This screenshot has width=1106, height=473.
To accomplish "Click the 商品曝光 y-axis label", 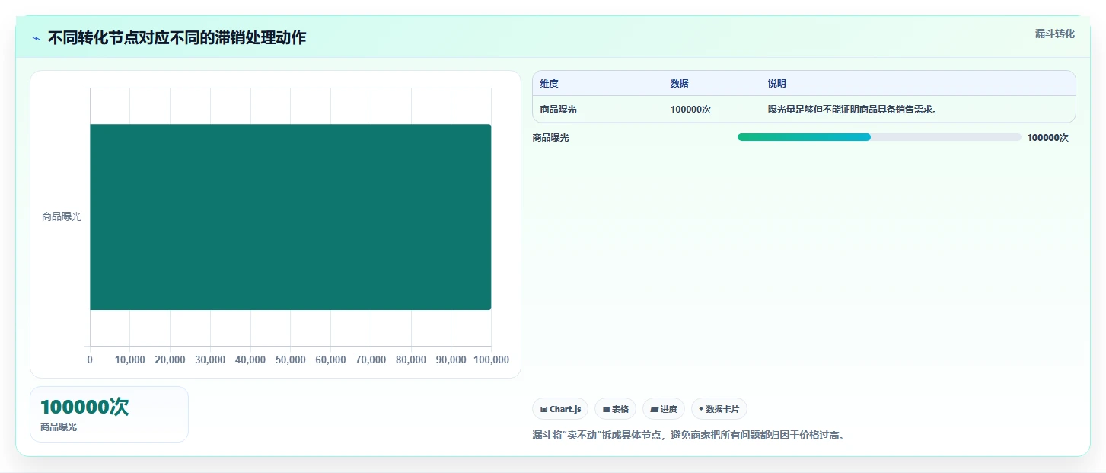I will 62,216.
